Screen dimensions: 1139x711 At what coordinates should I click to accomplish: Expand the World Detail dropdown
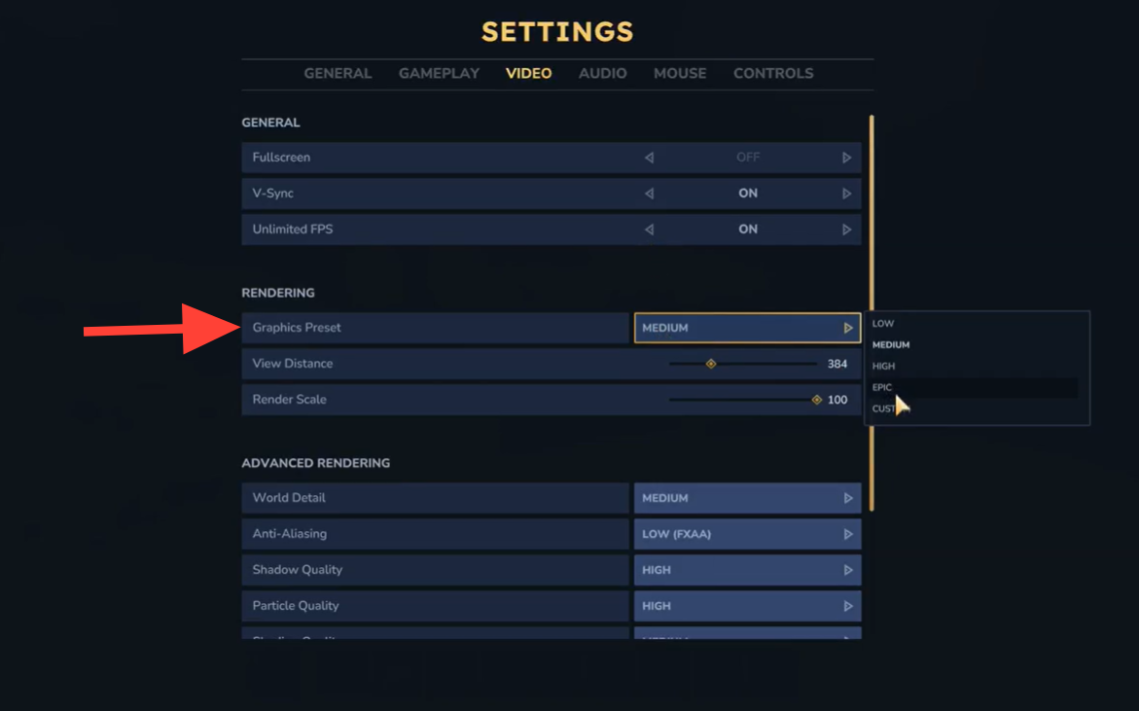pos(747,498)
